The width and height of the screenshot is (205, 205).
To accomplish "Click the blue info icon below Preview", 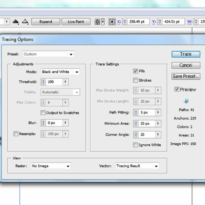I will click(x=186, y=101).
